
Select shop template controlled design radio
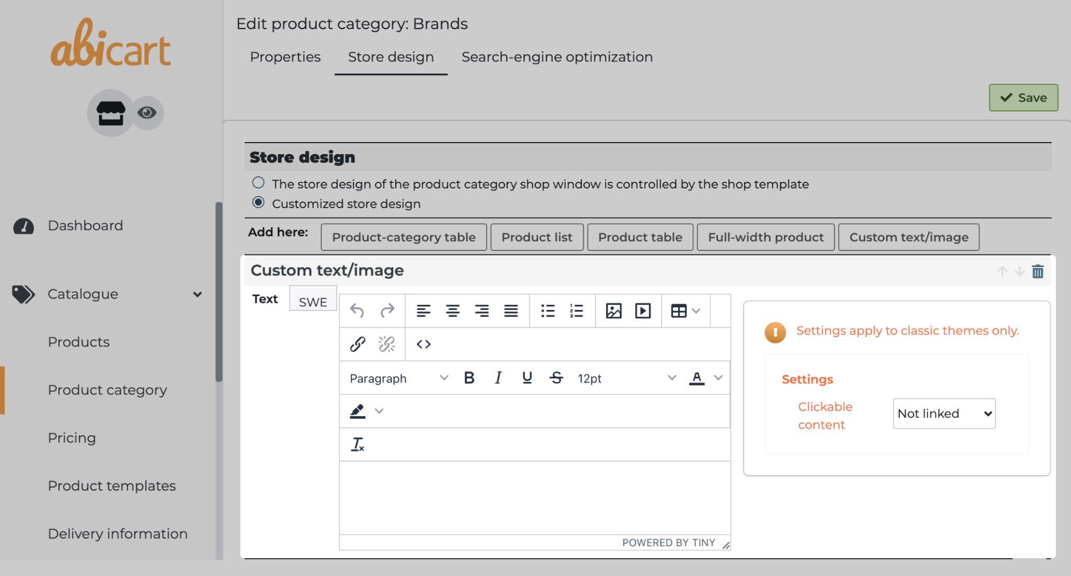click(258, 183)
